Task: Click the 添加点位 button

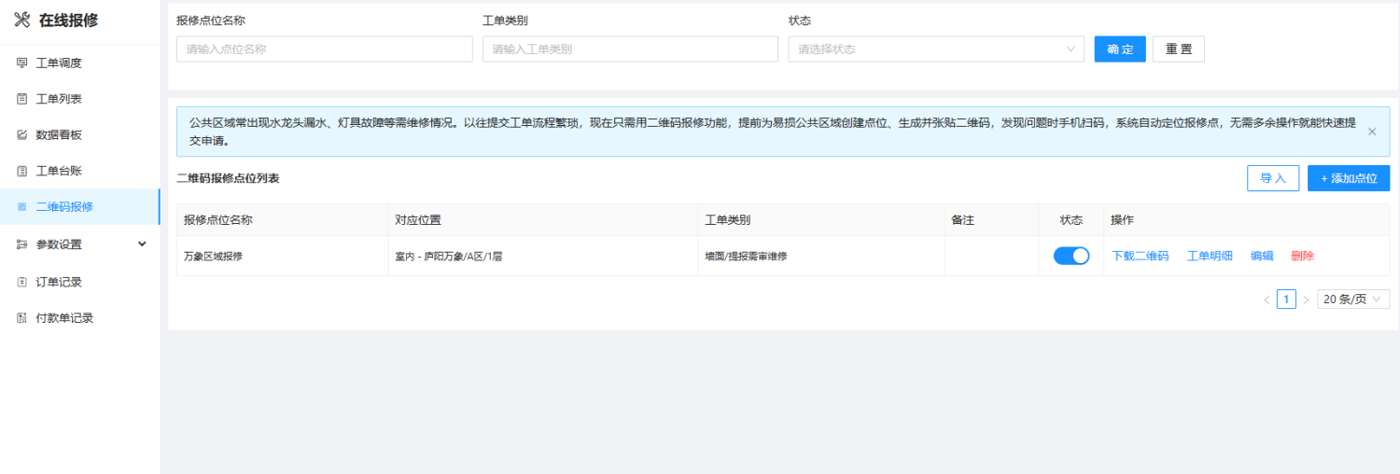Action: click(1348, 178)
